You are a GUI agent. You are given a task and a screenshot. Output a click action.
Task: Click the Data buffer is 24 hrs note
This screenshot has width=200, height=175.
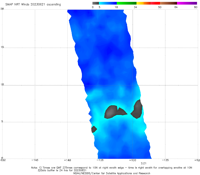point(62,170)
